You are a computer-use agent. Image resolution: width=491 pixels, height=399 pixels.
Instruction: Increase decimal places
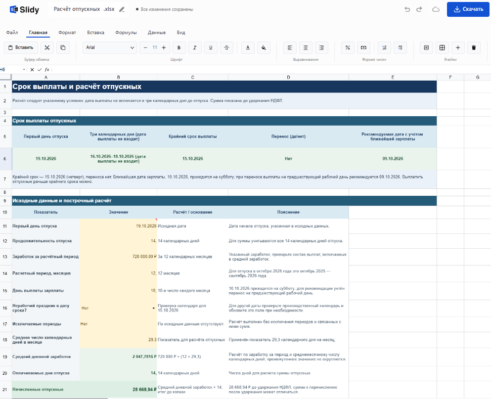click(384, 47)
